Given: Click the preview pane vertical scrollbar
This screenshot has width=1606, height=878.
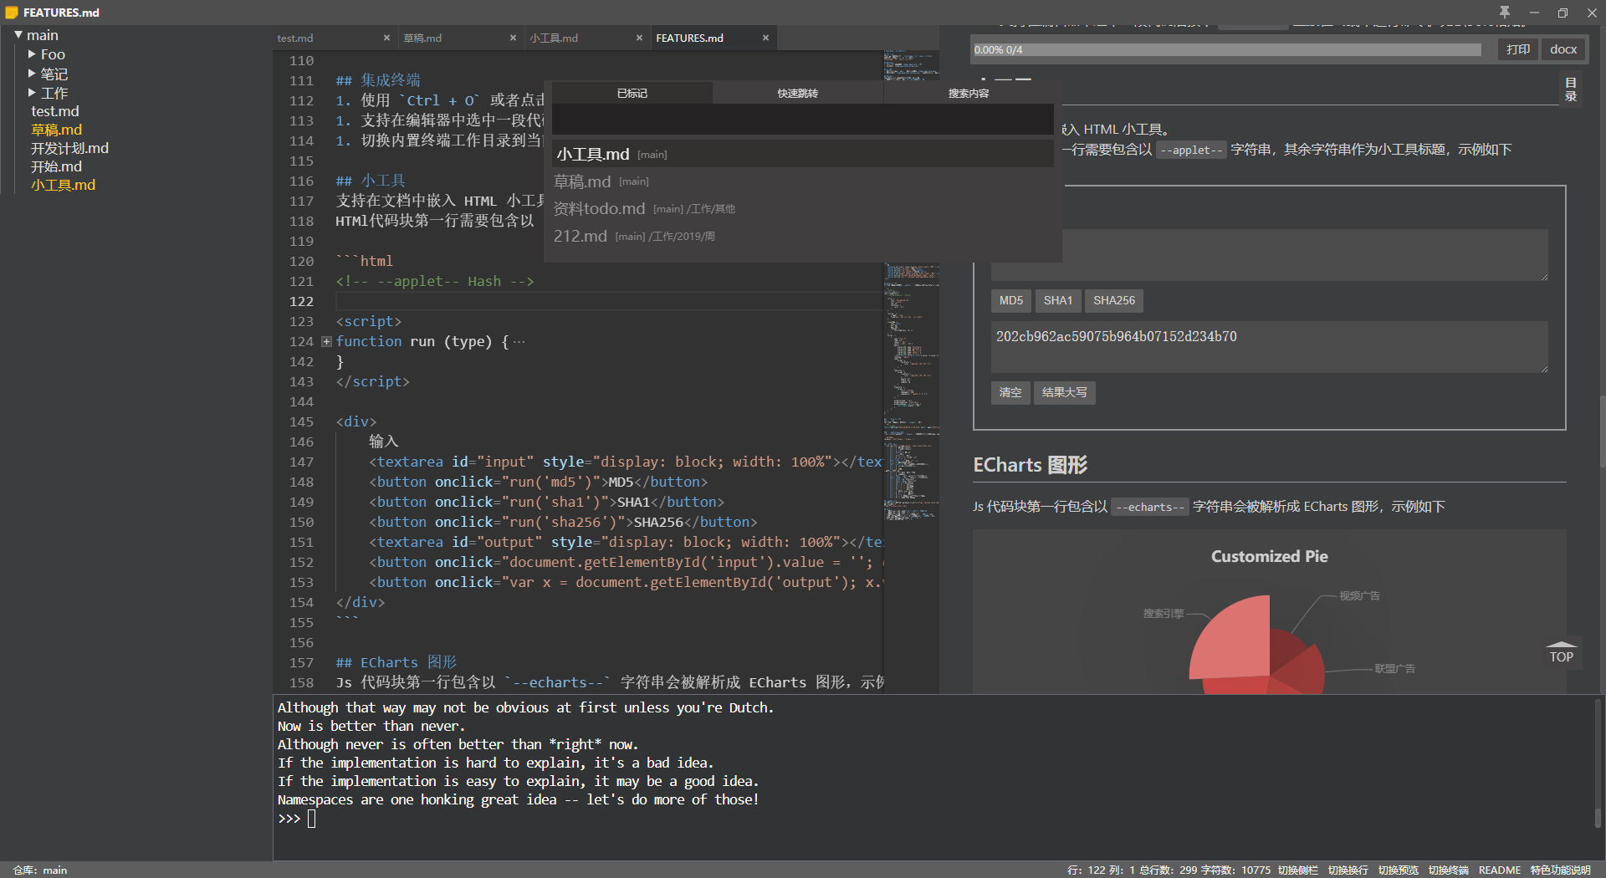Looking at the screenshot, I should [x=1602, y=431].
